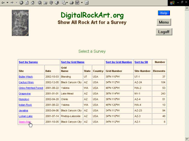Click the blue Help button

tap(164, 13)
